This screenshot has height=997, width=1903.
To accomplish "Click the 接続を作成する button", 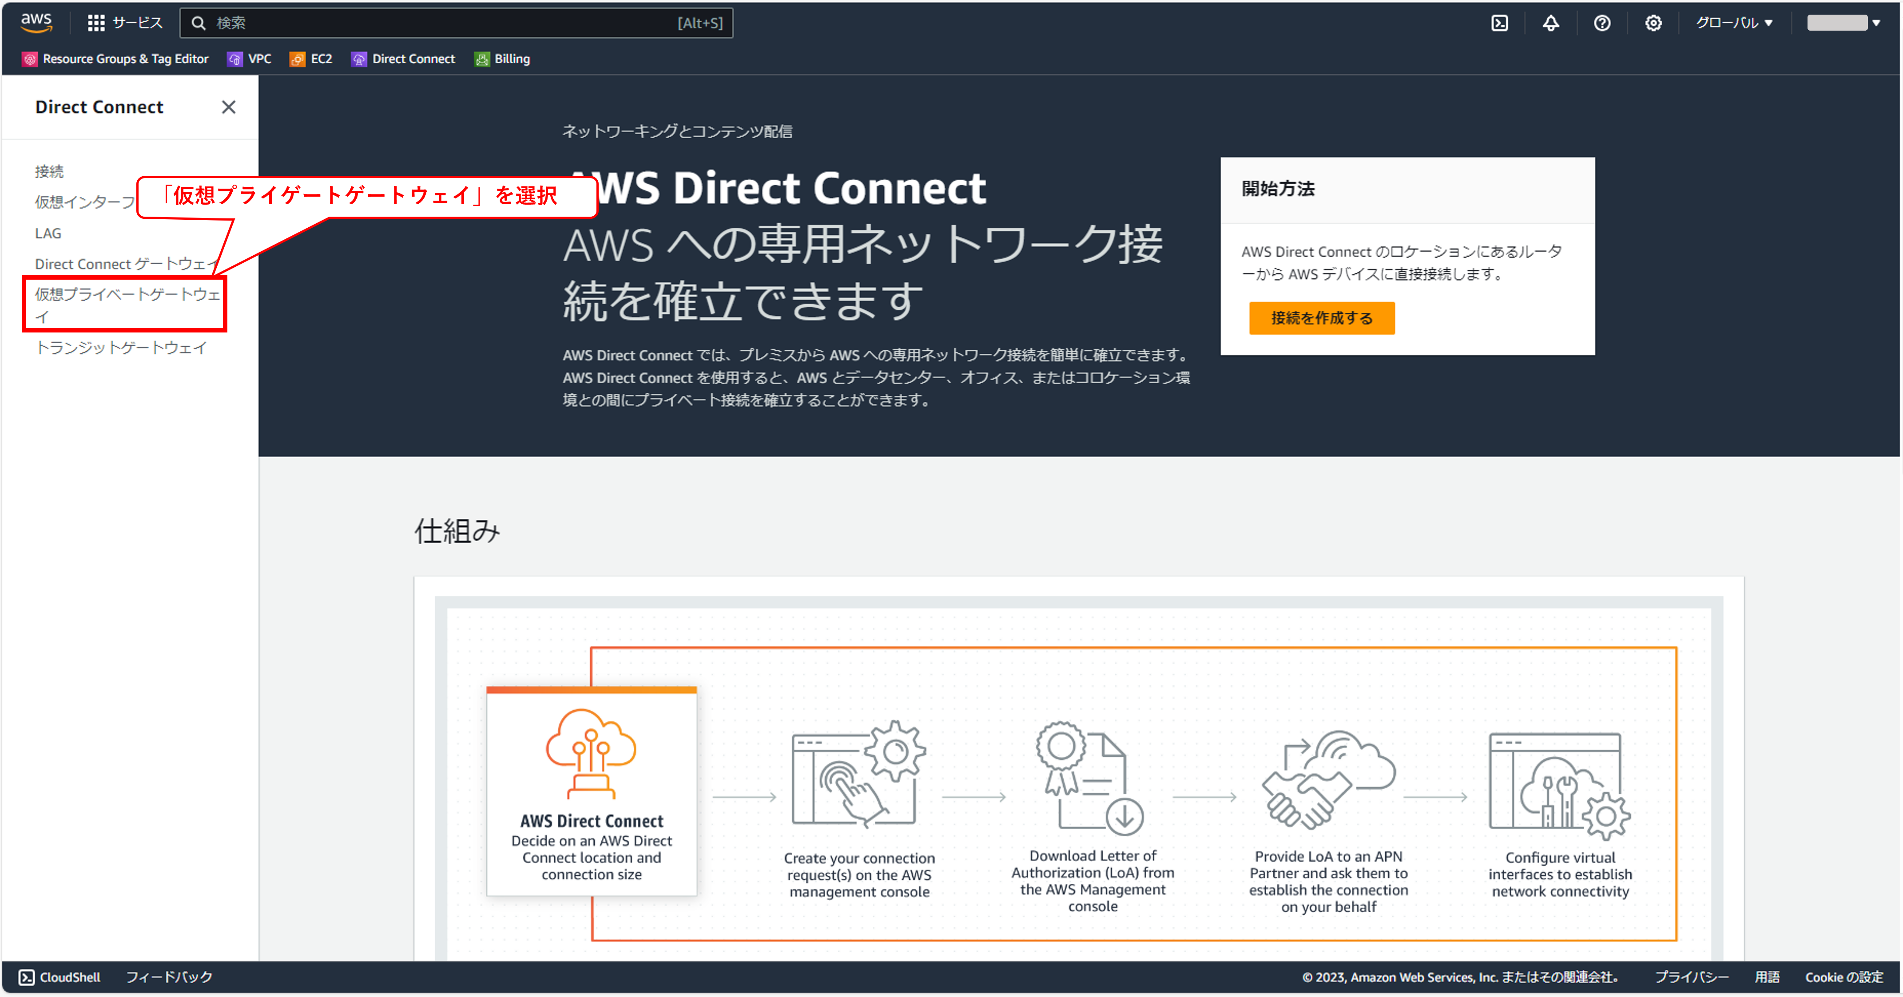I will 1322,318.
